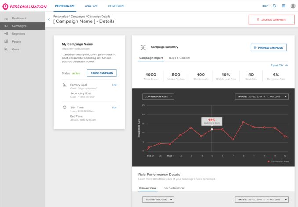Switch to the Analyze tab
The width and height of the screenshot is (298, 207).
point(91,6)
